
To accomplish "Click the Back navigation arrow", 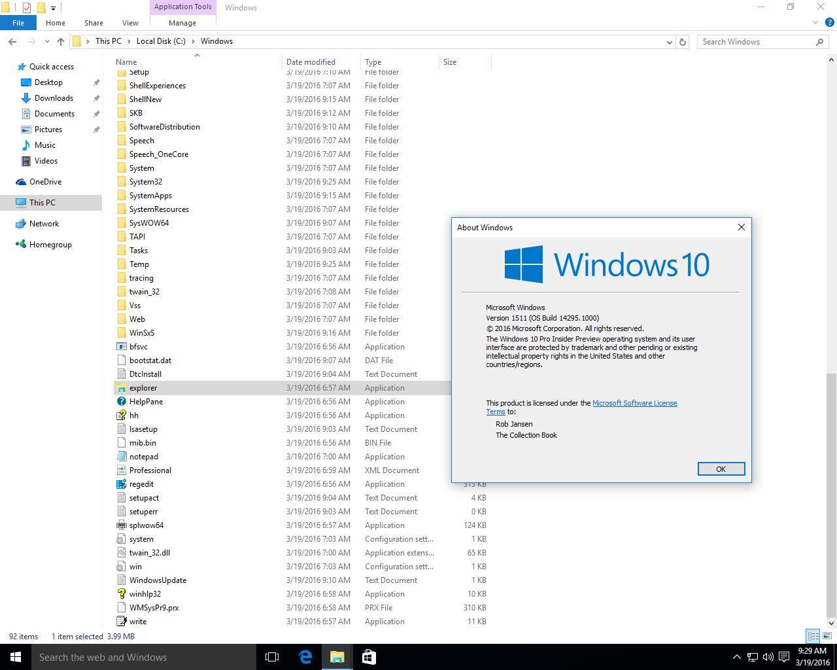I will [12, 41].
